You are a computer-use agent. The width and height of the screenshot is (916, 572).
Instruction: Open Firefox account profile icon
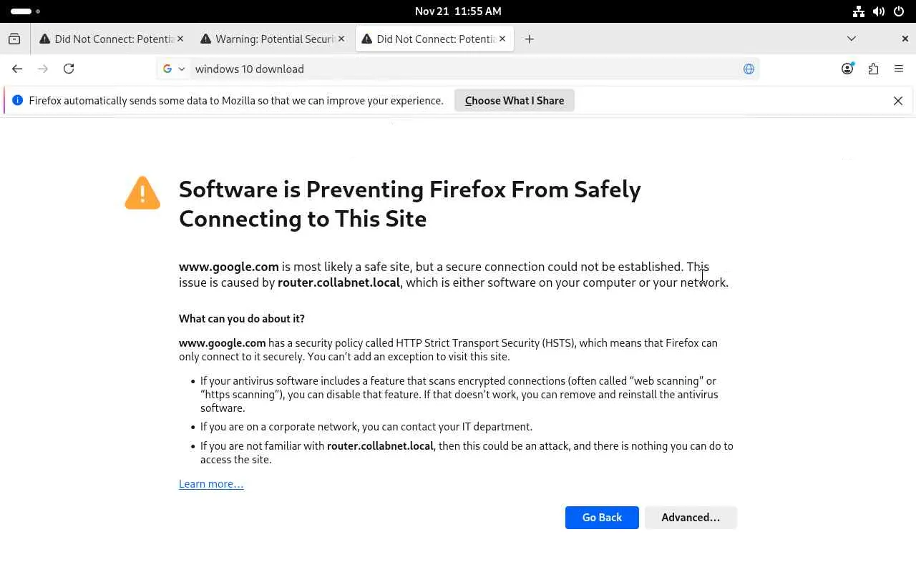(847, 69)
